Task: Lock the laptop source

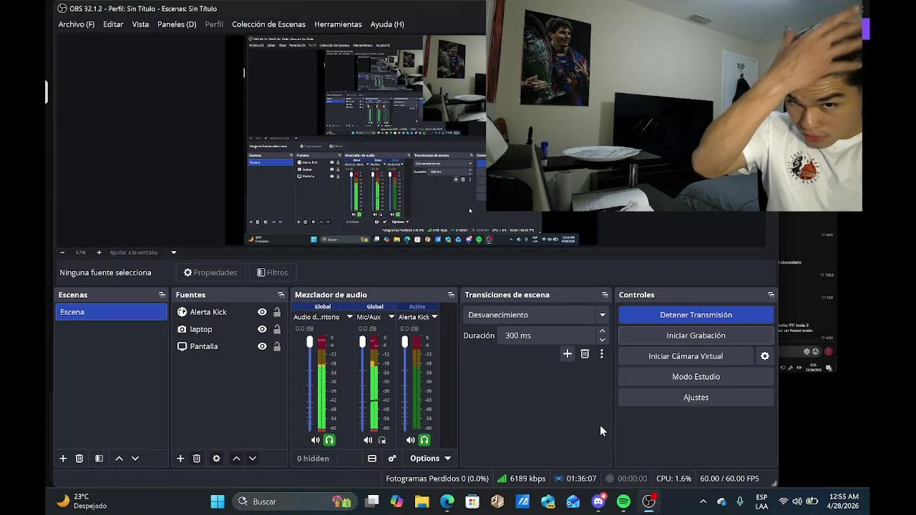Action: point(277,329)
